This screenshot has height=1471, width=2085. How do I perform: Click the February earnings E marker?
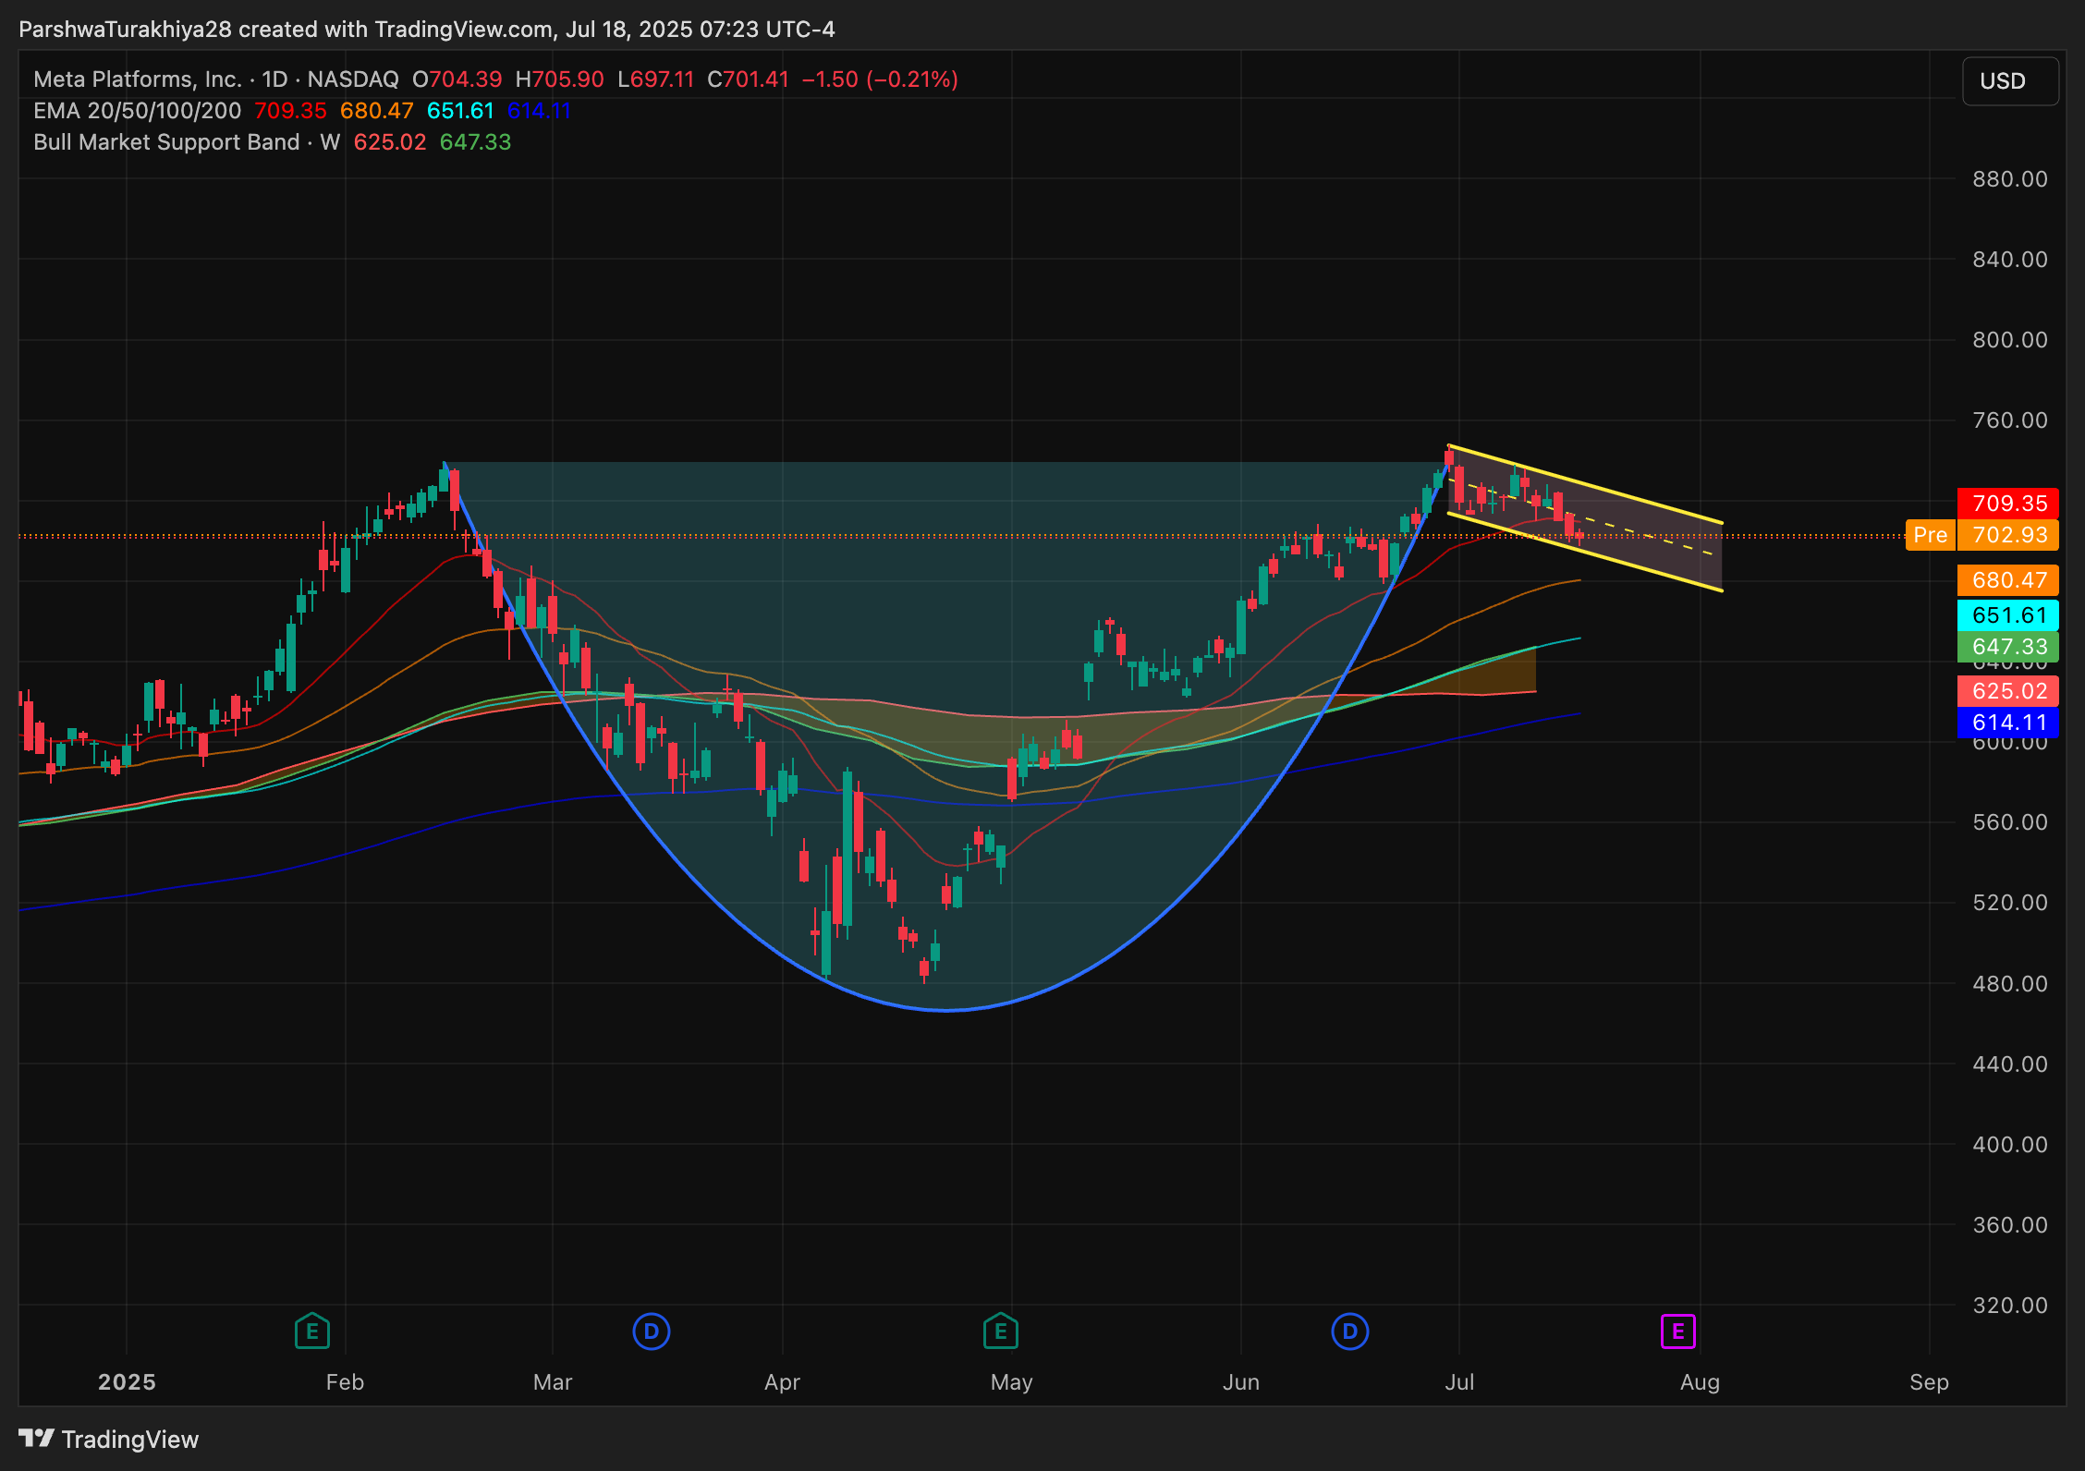312,1331
